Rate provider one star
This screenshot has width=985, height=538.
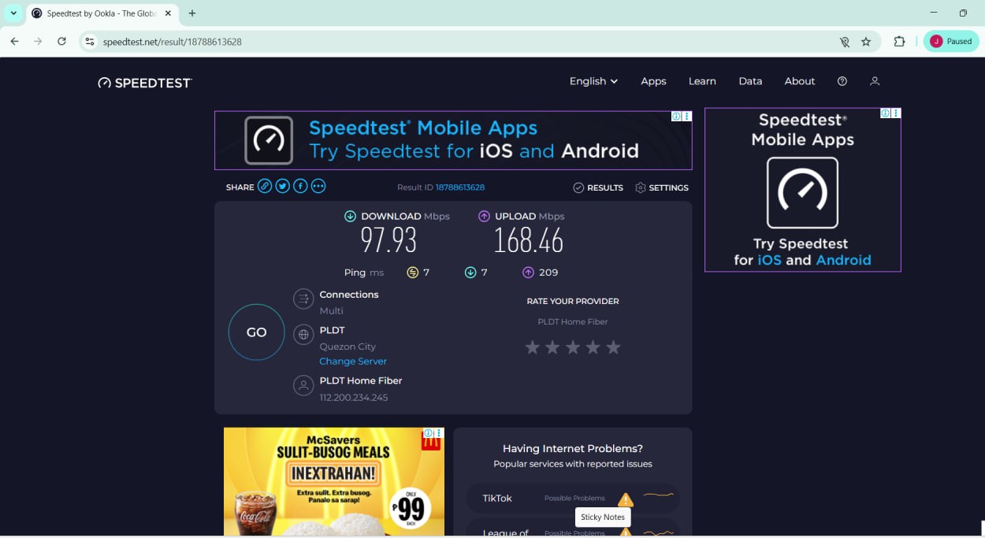[533, 347]
